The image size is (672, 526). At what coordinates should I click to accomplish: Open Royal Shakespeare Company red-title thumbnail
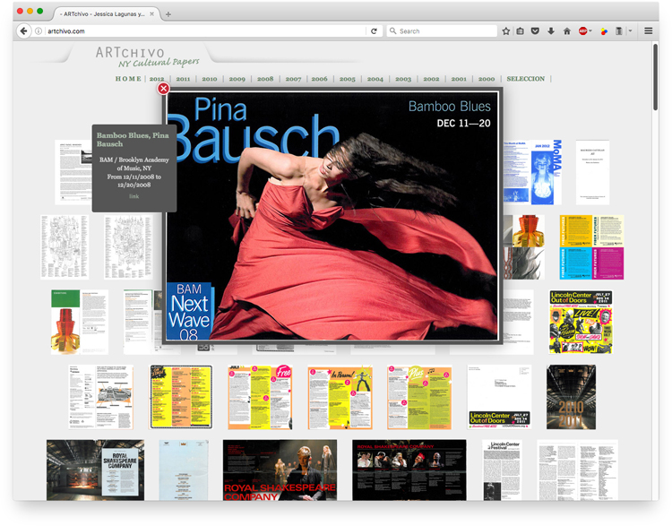[280, 470]
